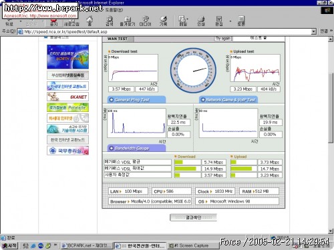This screenshot has width=334, height=250.
Task: Click the Browser Mozilla/4.0 field
Action: [x=150, y=201]
